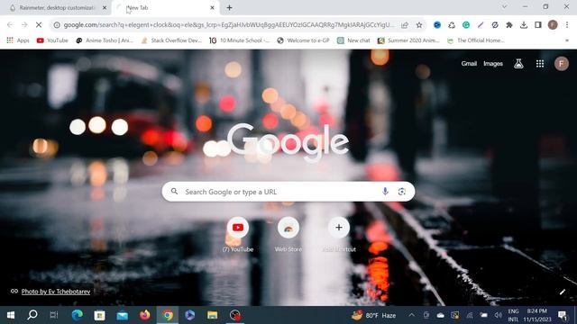The width and height of the screenshot is (577, 324).
Task: Bookmark this page with star icon
Action: pyautogui.click(x=419, y=25)
